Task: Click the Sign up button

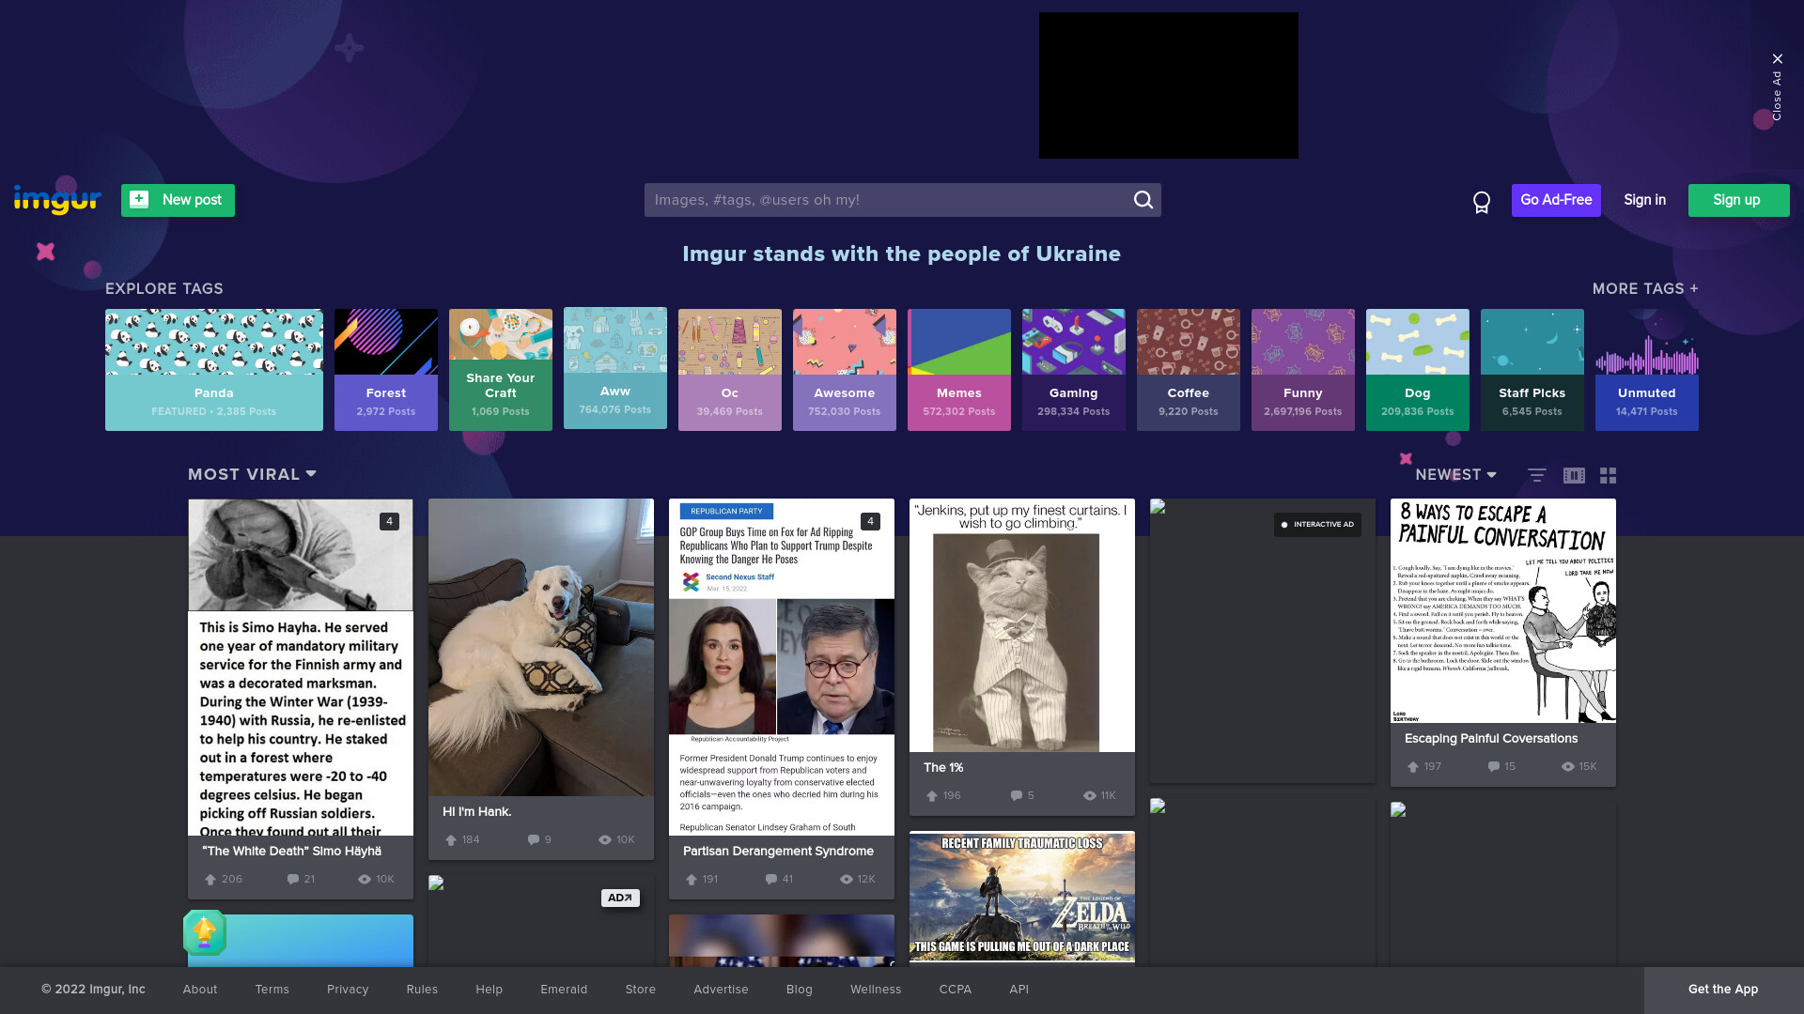Action: tap(1738, 200)
